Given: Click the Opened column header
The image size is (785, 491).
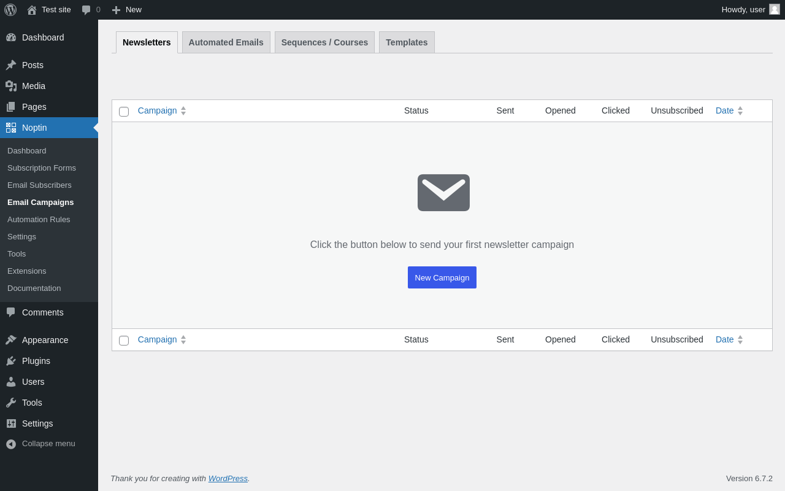Looking at the screenshot, I should click(x=561, y=110).
